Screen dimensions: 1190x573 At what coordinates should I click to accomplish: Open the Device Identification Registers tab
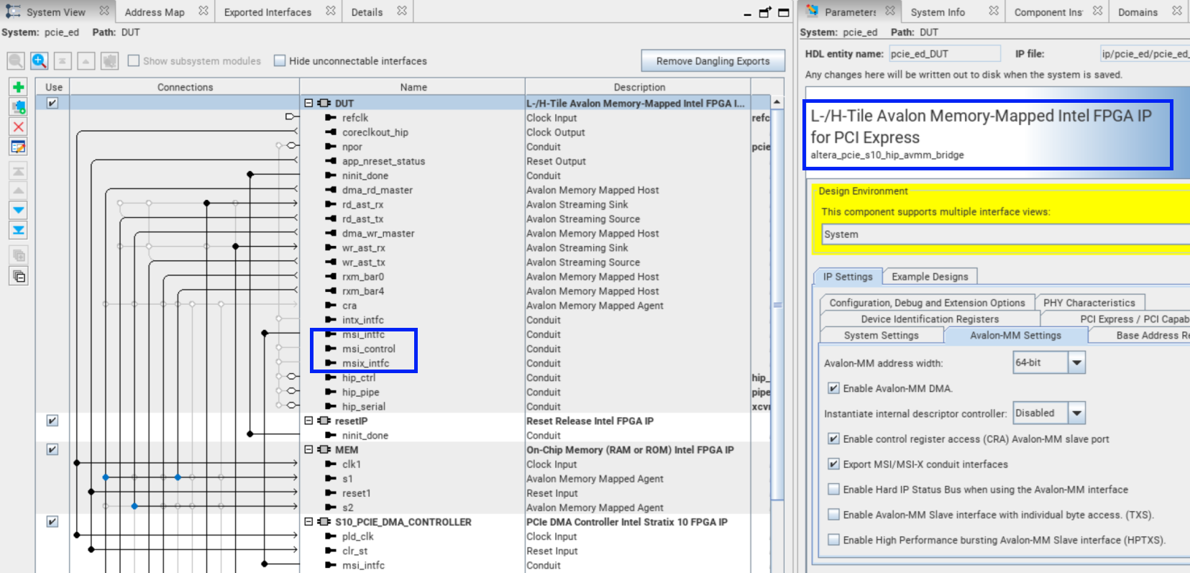point(930,318)
